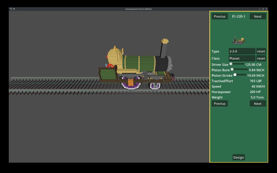
Task: Select the E1-220-1 model name
Action: point(238,16)
